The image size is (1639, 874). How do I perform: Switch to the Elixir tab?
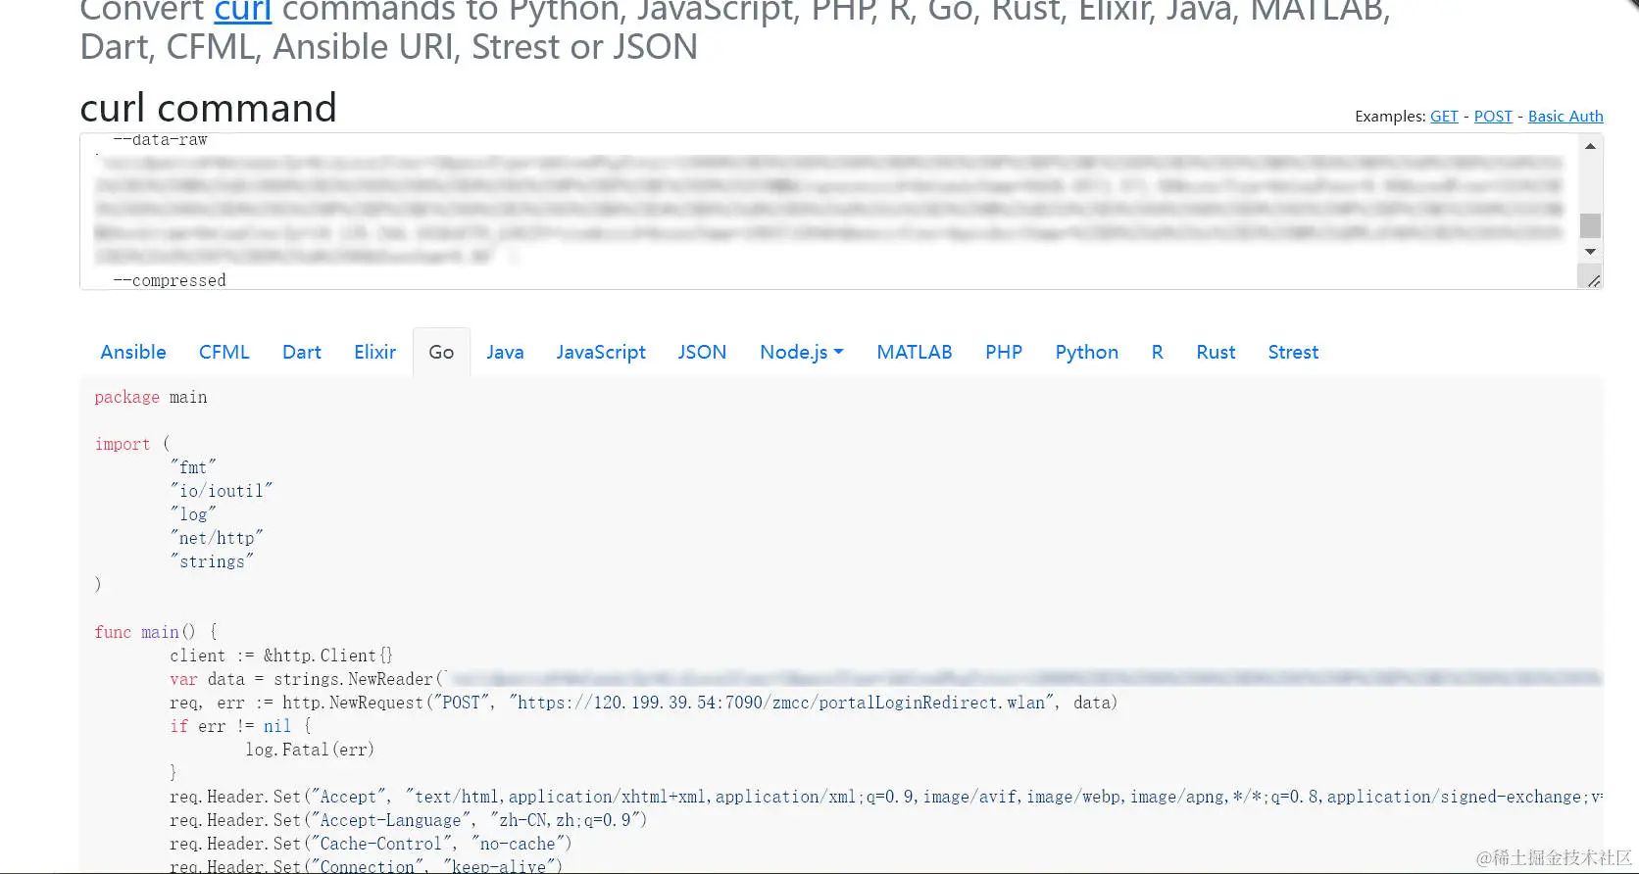point(375,352)
